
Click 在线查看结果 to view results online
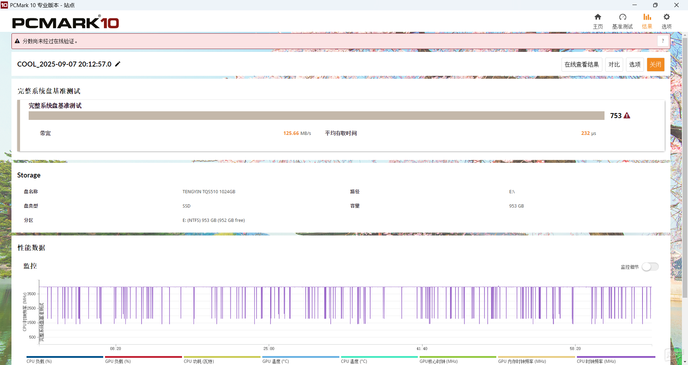coord(582,64)
